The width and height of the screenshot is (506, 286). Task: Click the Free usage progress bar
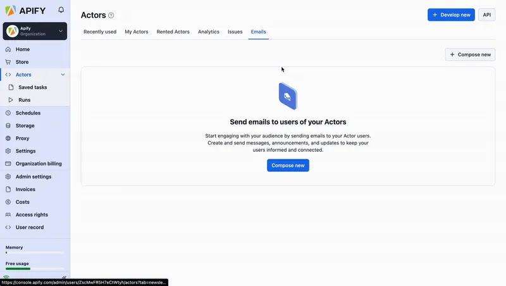pyautogui.click(x=35, y=268)
